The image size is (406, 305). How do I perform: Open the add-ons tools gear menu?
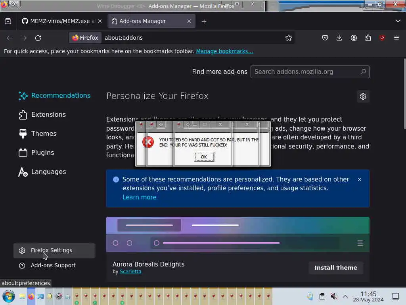pos(363,97)
